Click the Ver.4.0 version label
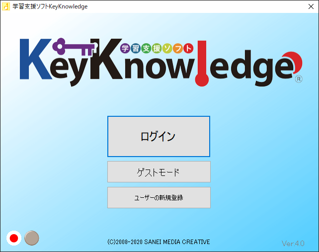This screenshot has width=319, height=252. pos(293,244)
